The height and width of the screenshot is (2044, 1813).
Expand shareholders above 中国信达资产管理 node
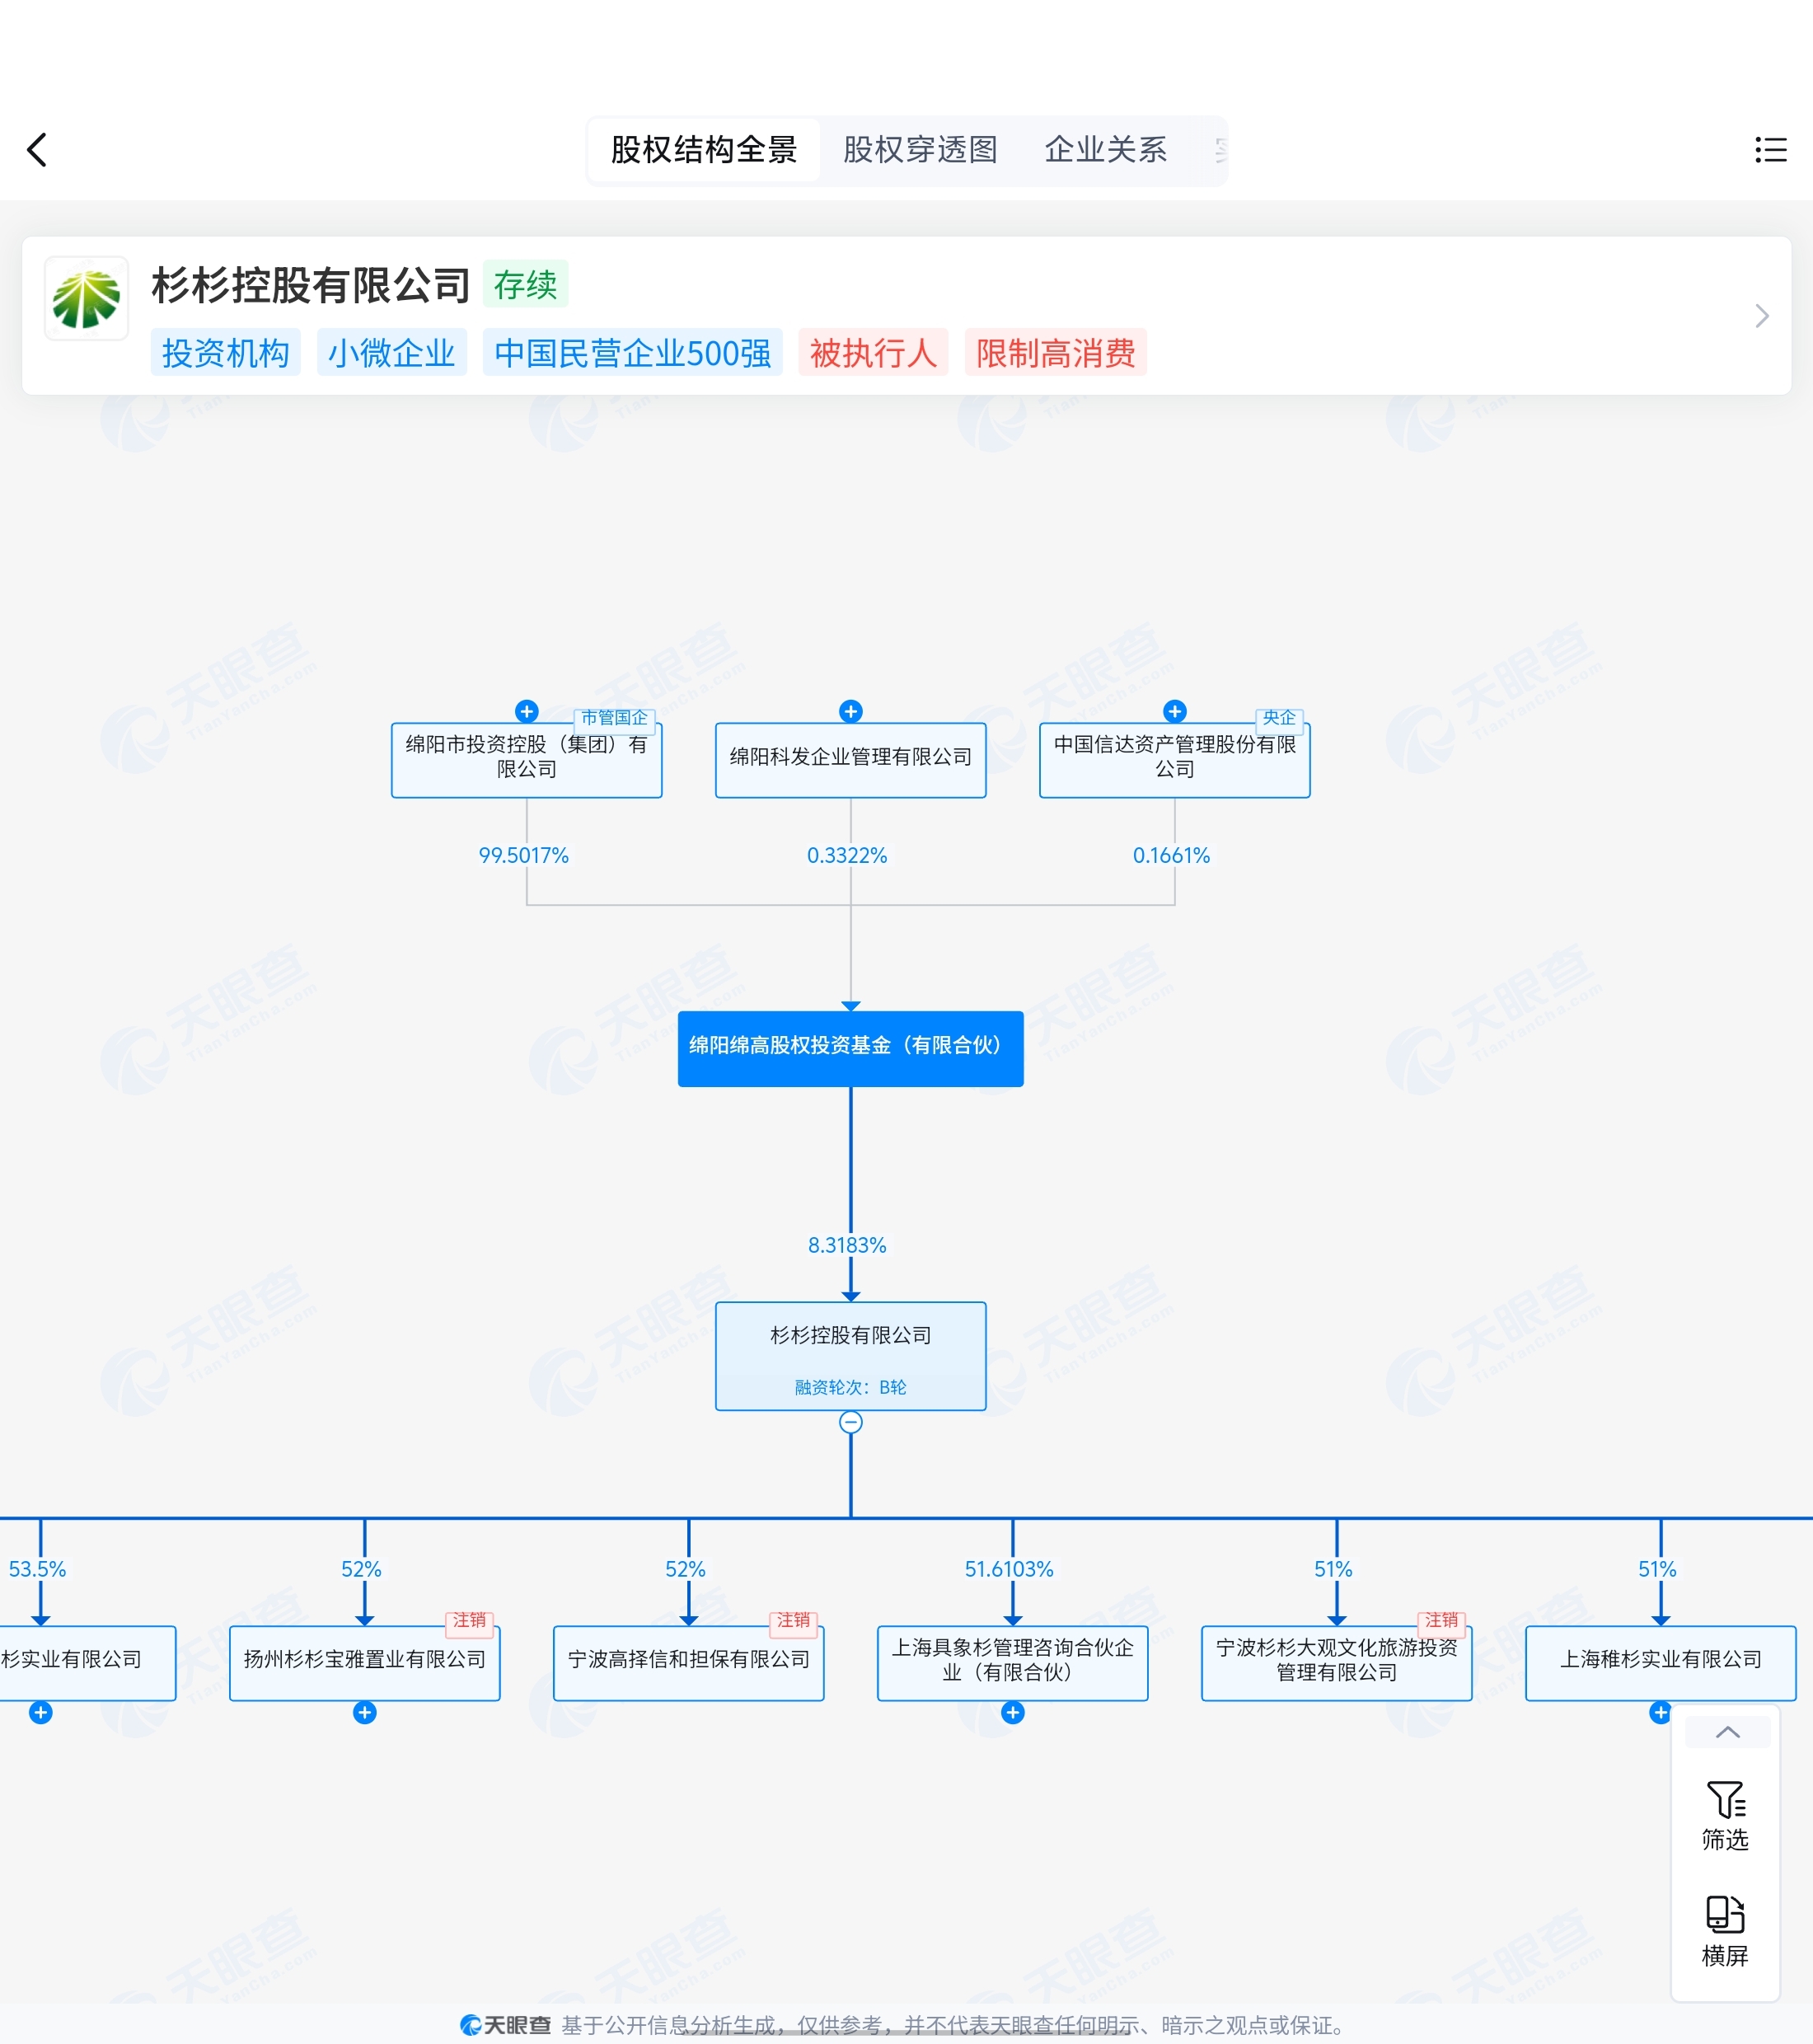pos(1175,711)
